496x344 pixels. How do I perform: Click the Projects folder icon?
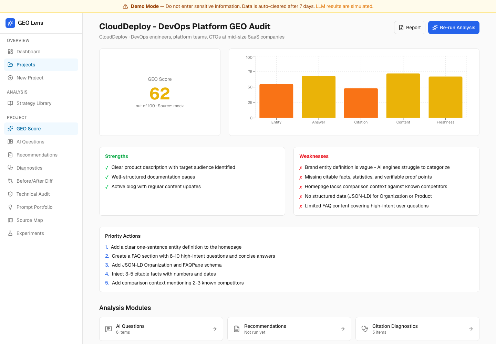pyautogui.click(x=10, y=65)
